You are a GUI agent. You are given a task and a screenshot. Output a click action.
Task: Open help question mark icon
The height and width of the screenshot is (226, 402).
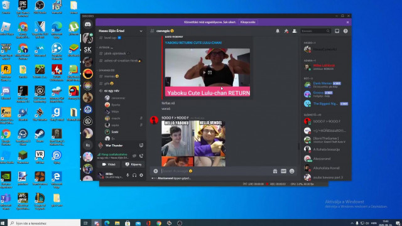pyautogui.click(x=345, y=31)
